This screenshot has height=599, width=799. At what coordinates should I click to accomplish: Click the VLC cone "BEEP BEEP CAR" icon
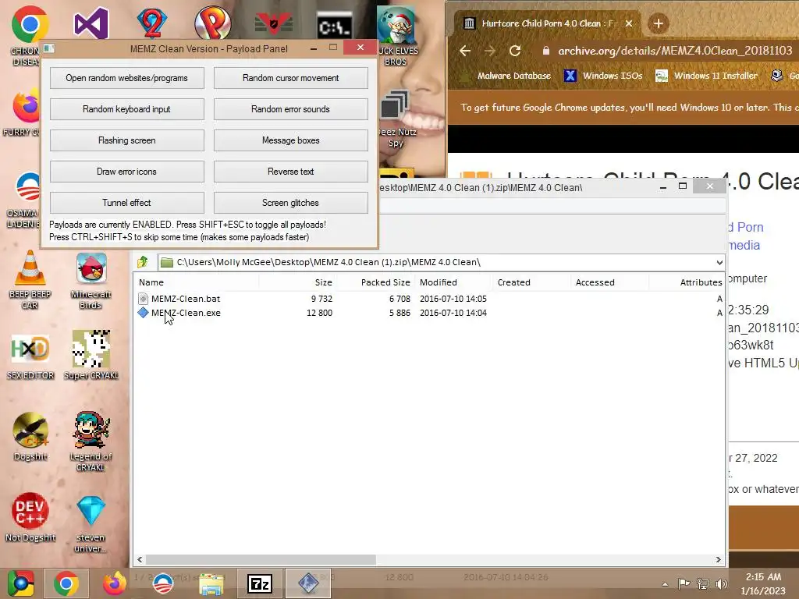coord(30,279)
